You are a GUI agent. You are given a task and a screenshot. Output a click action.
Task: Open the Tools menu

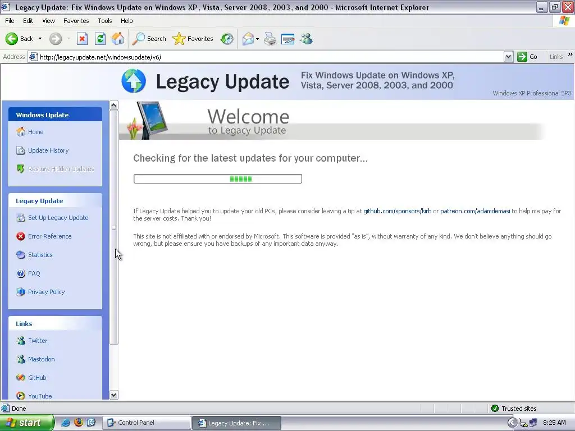(x=105, y=21)
